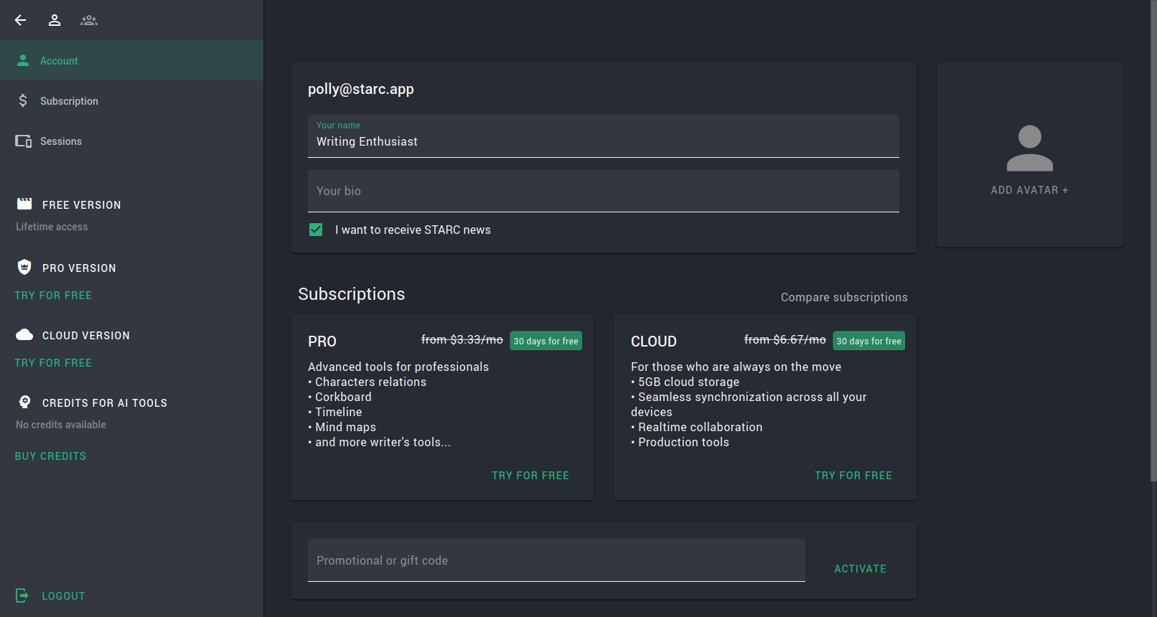Click the PRO '30 days for free' badge
This screenshot has height=617, width=1157.
click(x=546, y=341)
